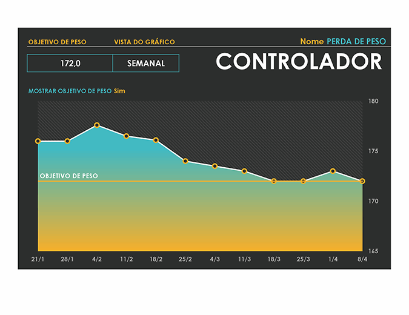Click the OBJETIVO DE PESO header label

point(57,42)
